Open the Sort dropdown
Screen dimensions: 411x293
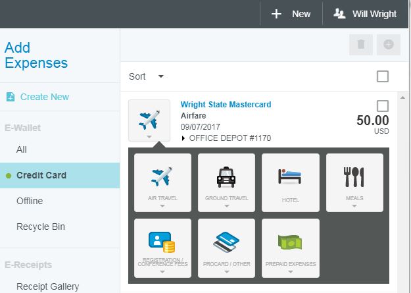(x=146, y=76)
